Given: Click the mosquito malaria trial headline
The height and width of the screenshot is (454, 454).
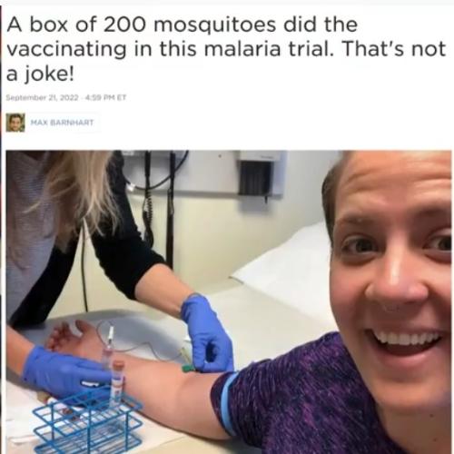Looking at the screenshot, I should pyautogui.click(x=226, y=49).
